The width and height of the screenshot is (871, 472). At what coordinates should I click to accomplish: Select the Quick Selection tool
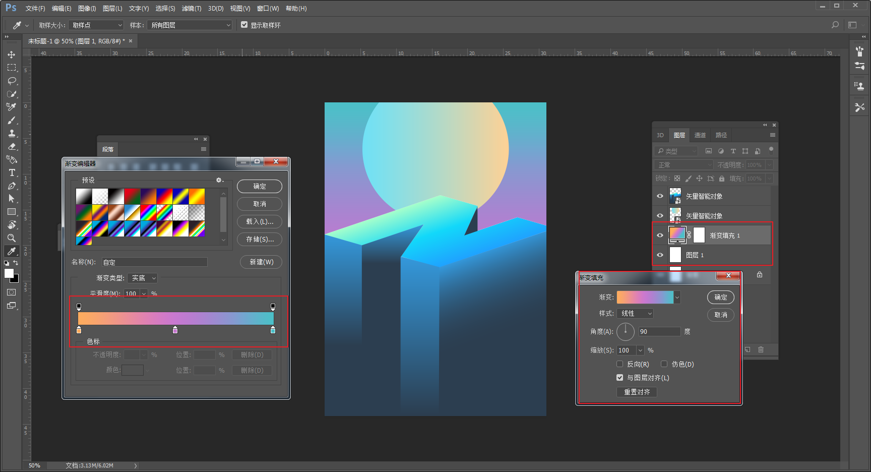coord(12,94)
